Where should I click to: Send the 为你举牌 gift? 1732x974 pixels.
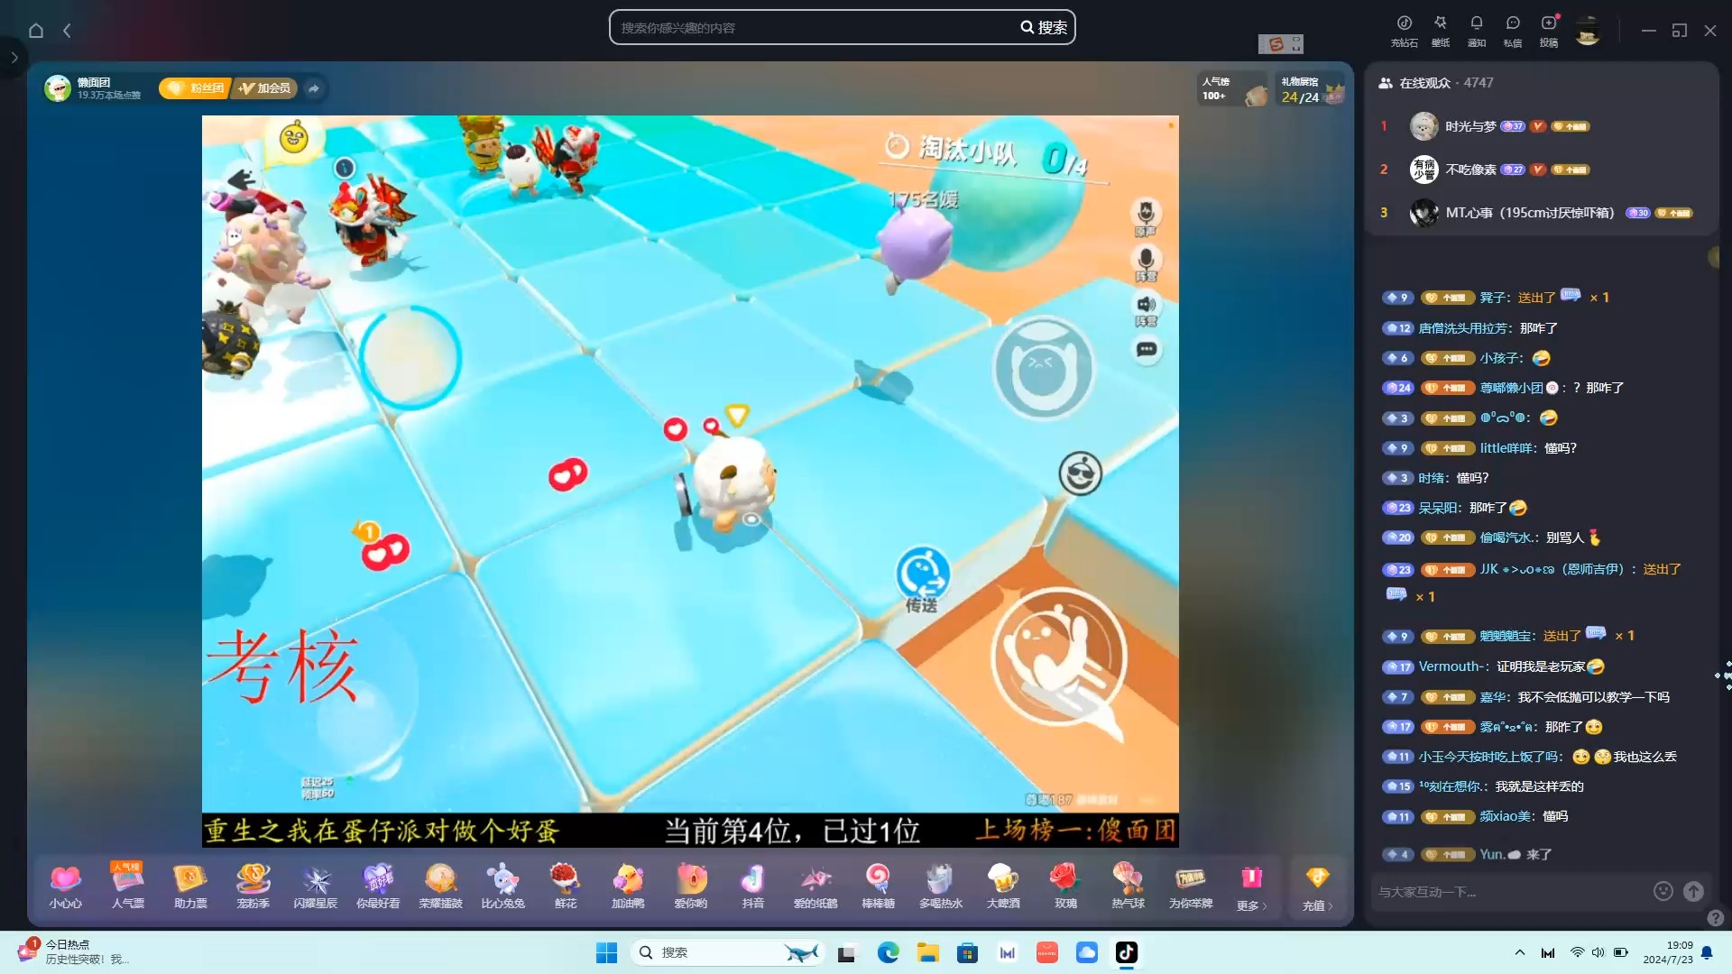click(x=1191, y=887)
